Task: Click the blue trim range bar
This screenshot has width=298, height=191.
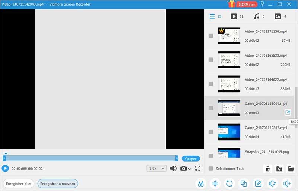Action: (91, 158)
